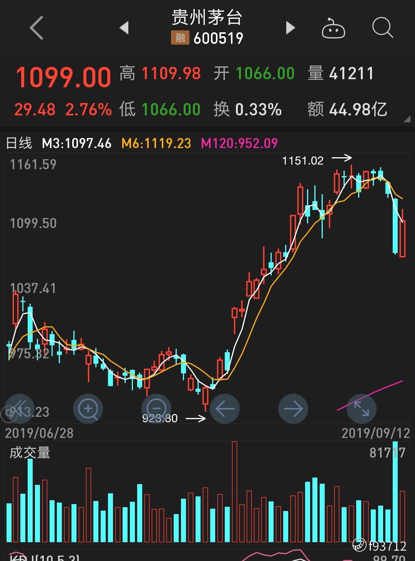Tap the start date 2019/06/28
Image resolution: width=415 pixels, height=561 pixels.
point(39,433)
